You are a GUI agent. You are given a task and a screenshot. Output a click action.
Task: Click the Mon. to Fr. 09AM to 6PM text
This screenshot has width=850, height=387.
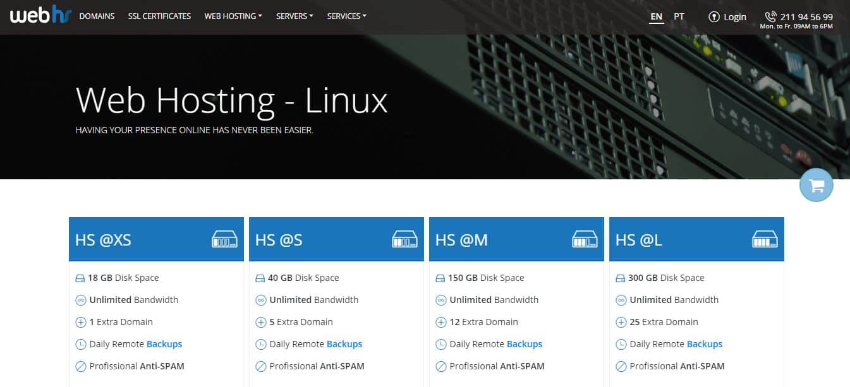(796, 27)
